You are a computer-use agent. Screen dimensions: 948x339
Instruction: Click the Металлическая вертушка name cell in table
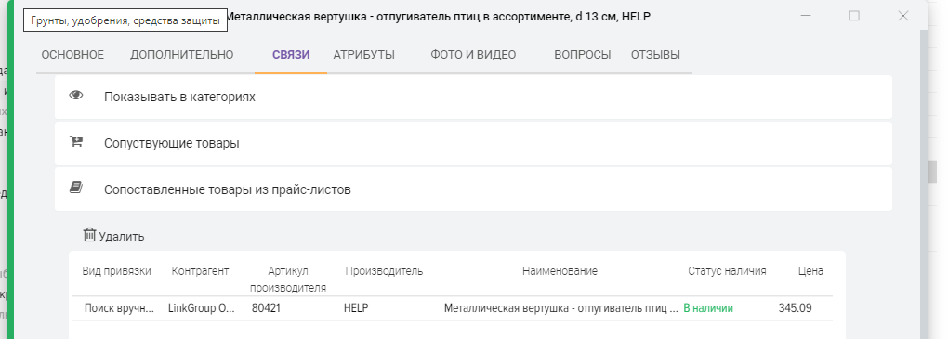click(x=561, y=308)
